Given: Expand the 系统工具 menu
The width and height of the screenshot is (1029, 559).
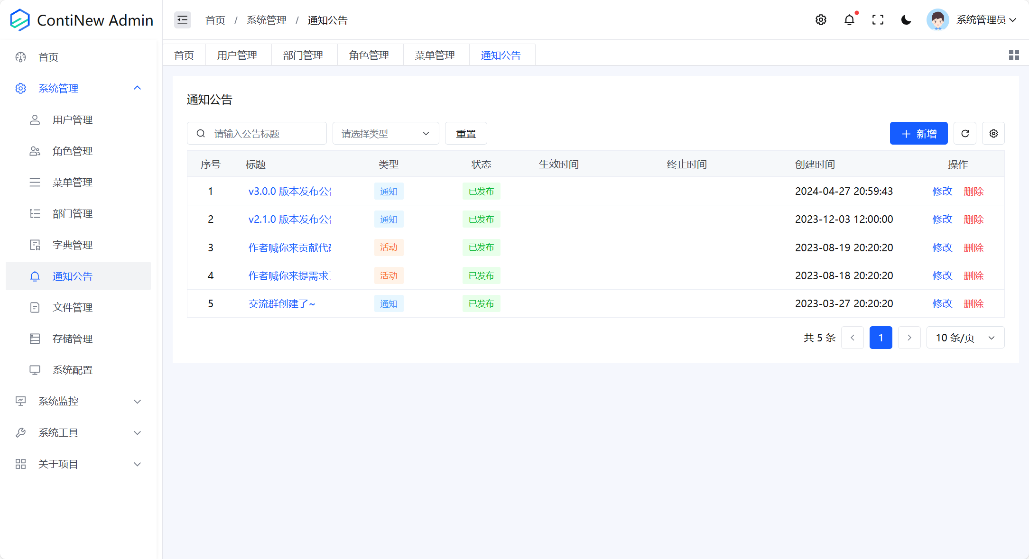Looking at the screenshot, I should (59, 432).
